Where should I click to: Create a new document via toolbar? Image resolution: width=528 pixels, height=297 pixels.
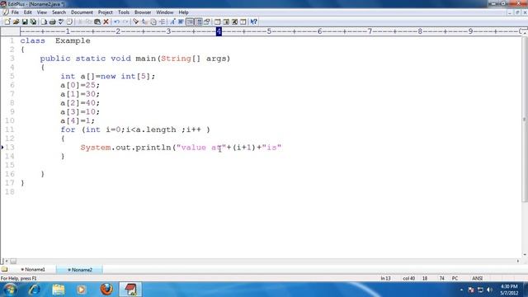(x=7, y=22)
